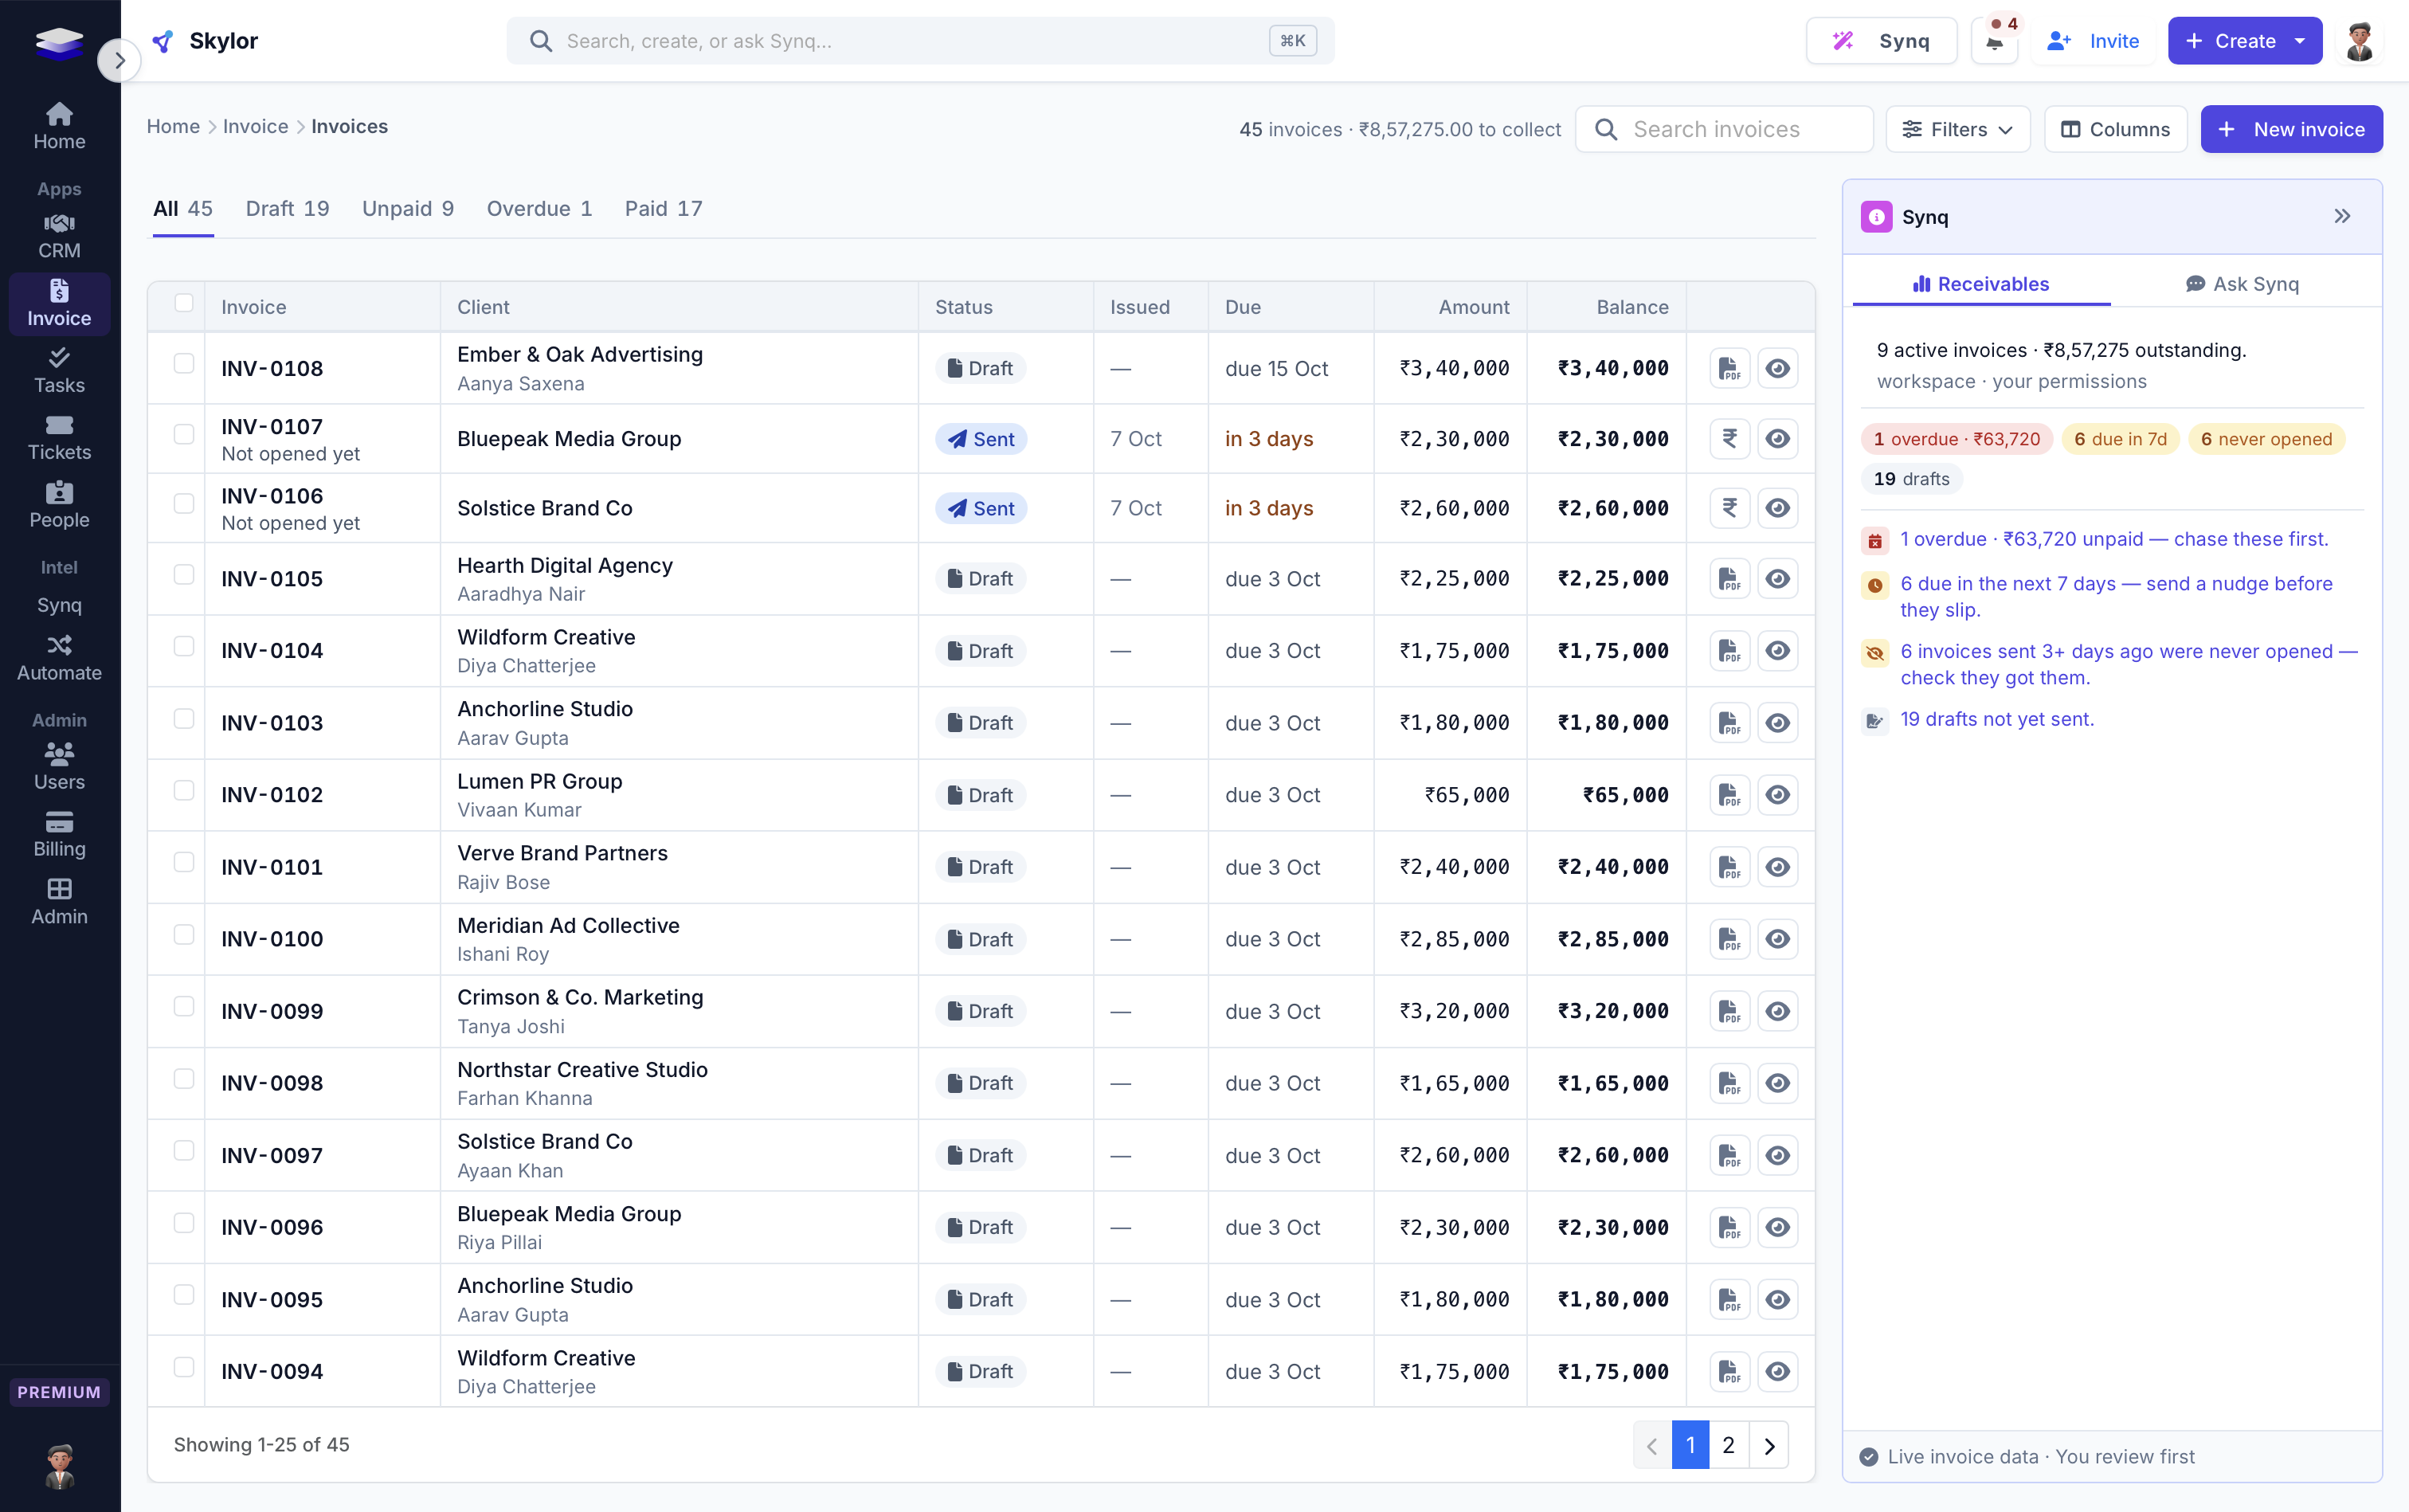The width and height of the screenshot is (2409, 1512).
Task: Open the Home sidebar icon
Action: point(59,126)
